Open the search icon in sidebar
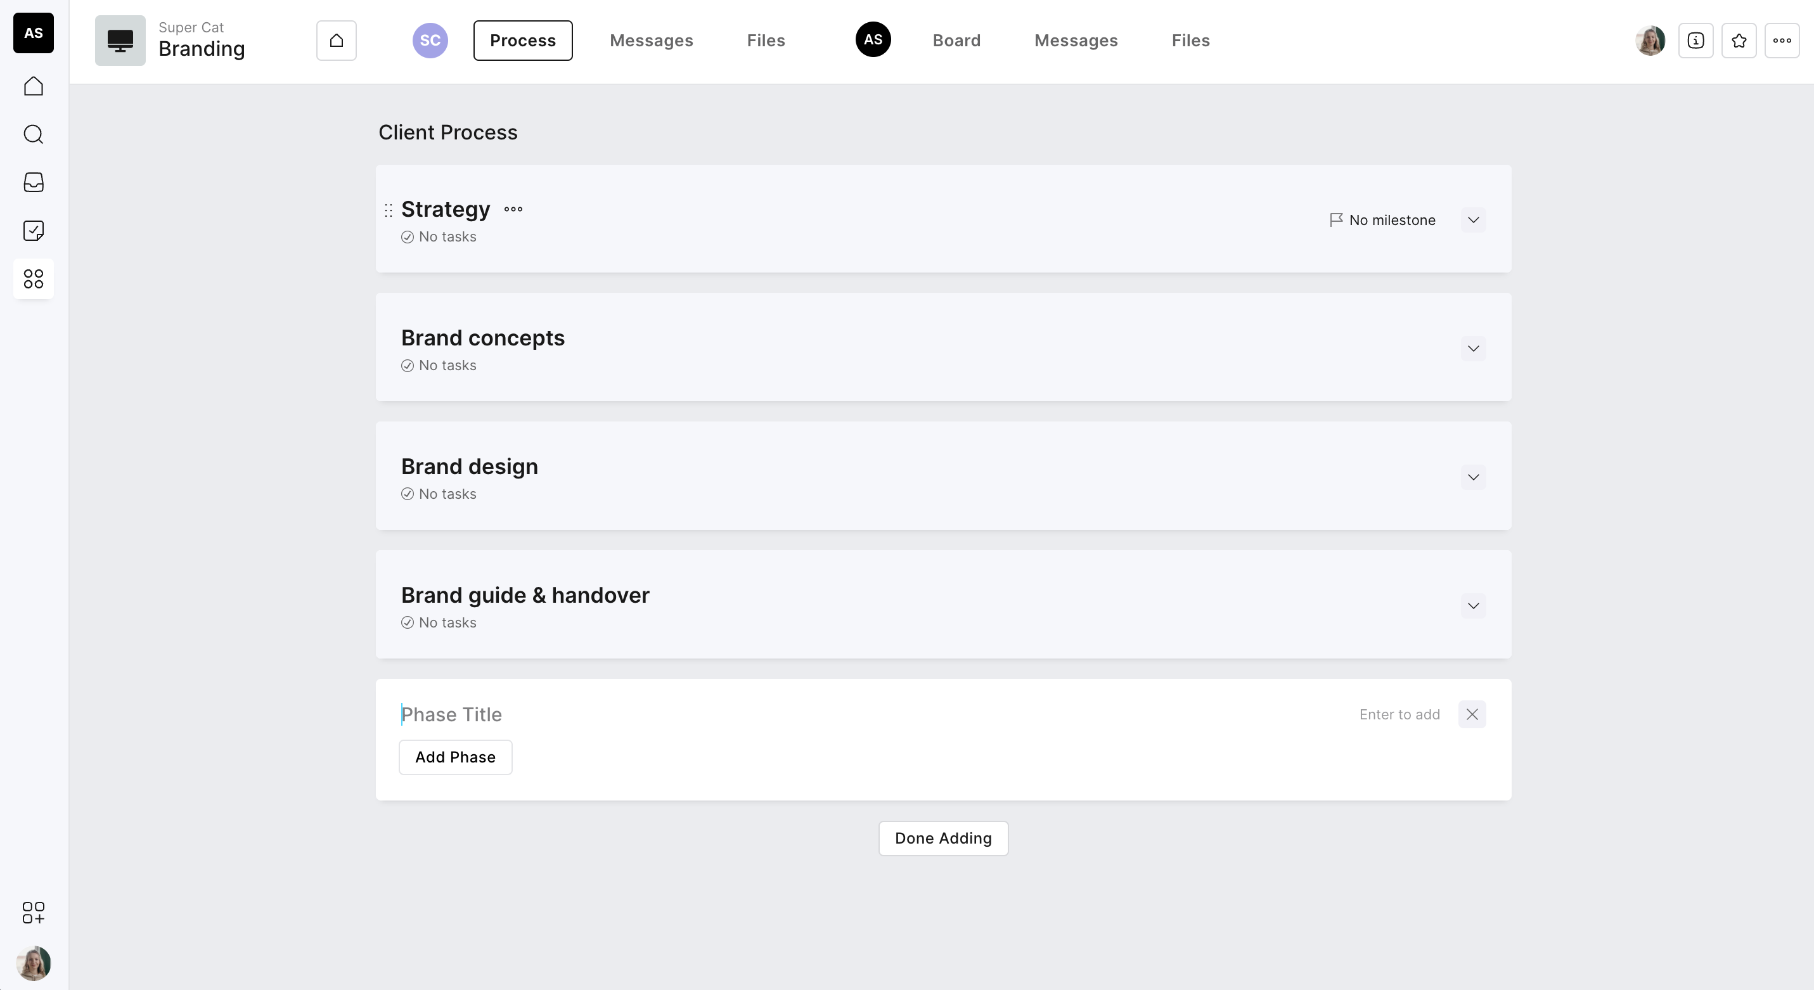Screen dimensions: 1814x990 (x=33, y=134)
